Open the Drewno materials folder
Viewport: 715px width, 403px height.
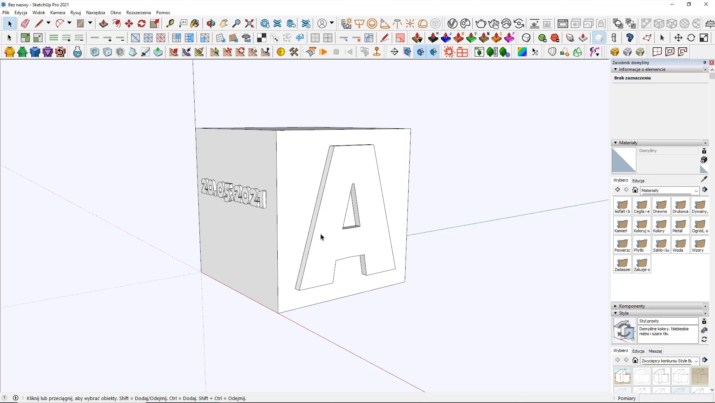(661, 207)
